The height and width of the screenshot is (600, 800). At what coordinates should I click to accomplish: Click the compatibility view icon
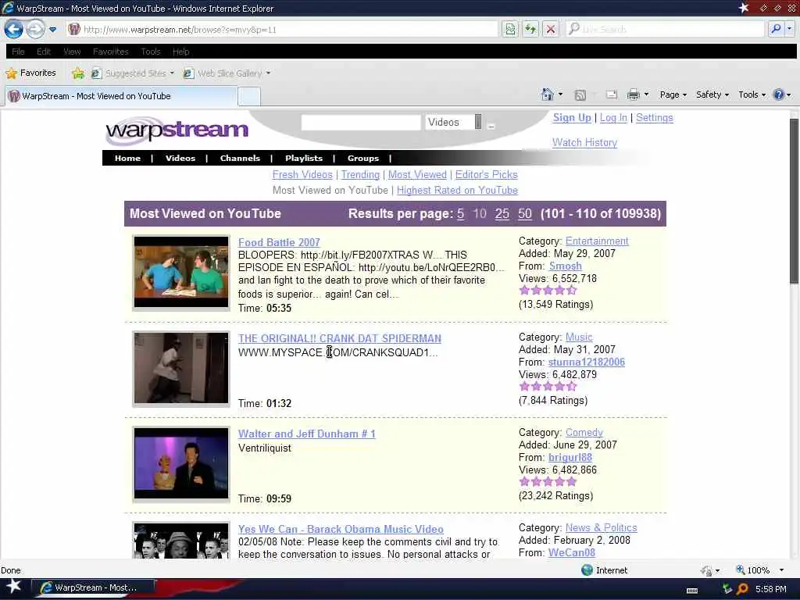tap(509, 29)
